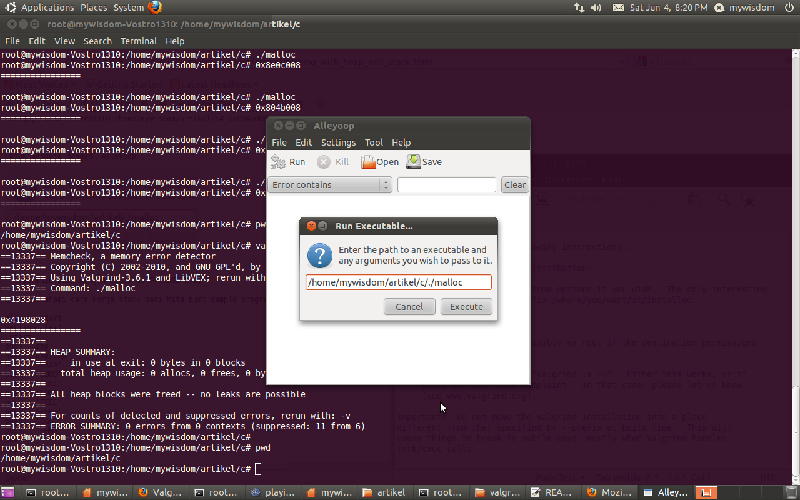Open the terminal's Help menu
Image resolution: width=800 pixels, height=500 pixels.
click(x=175, y=41)
